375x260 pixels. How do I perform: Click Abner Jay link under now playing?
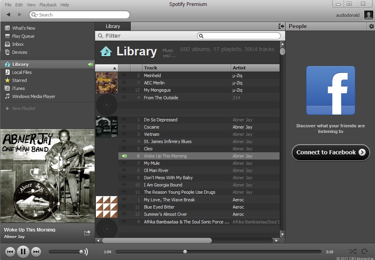(x=14, y=237)
